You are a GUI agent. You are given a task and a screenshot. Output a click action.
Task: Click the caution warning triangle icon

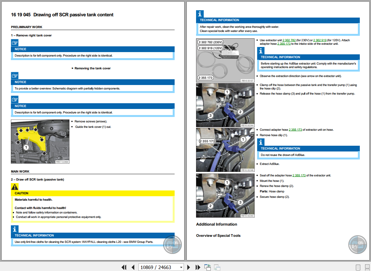coord(15,187)
